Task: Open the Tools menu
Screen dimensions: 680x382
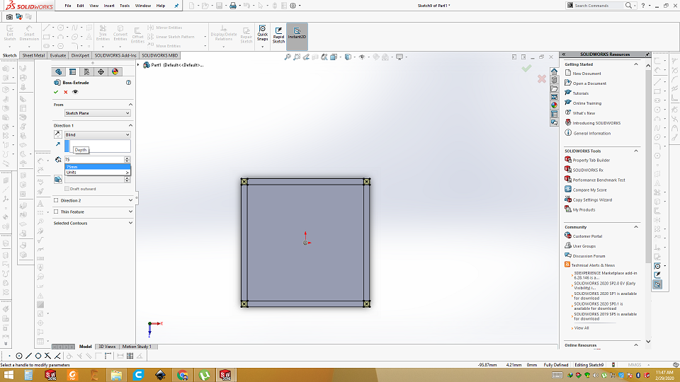Action: pos(125,6)
